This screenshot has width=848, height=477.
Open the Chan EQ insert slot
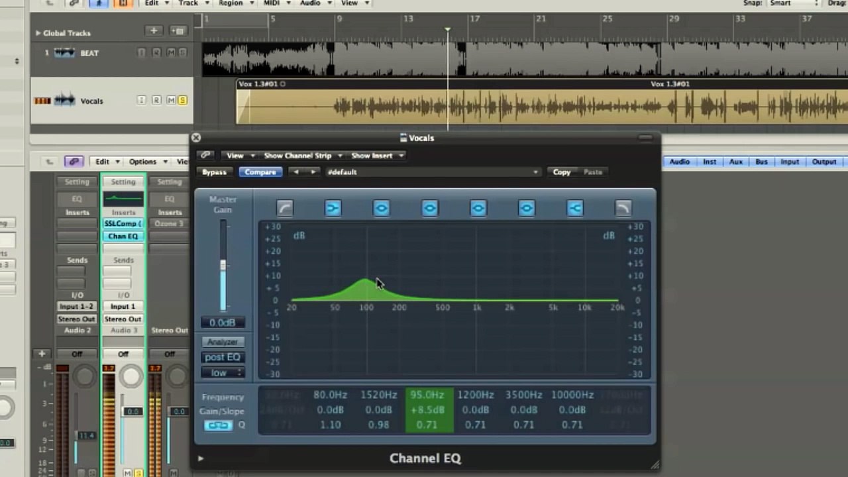coord(123,236)
